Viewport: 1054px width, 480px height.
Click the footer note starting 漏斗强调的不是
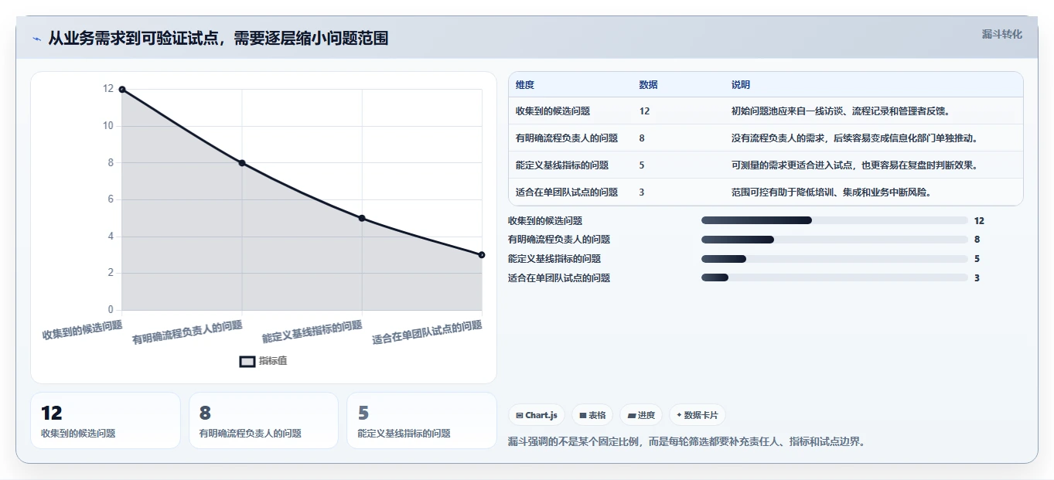686,441
